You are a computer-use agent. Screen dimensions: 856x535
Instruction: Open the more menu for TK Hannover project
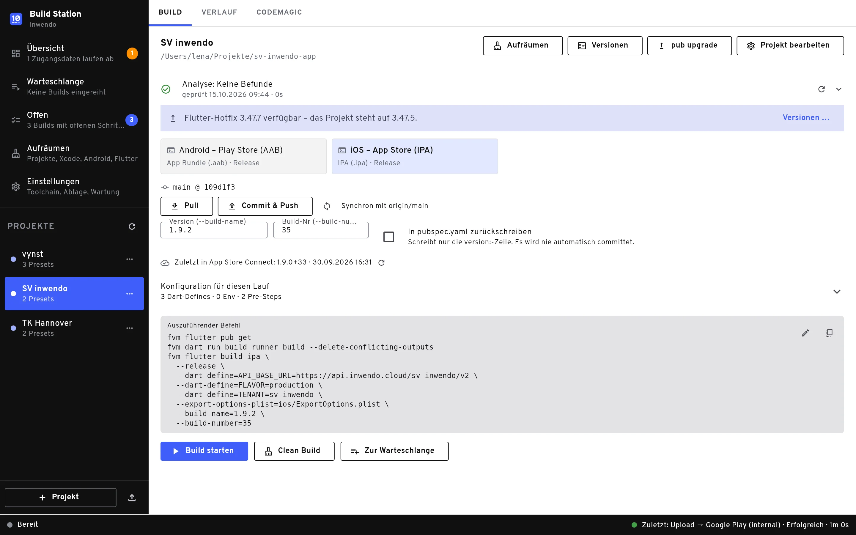[130, 328]
